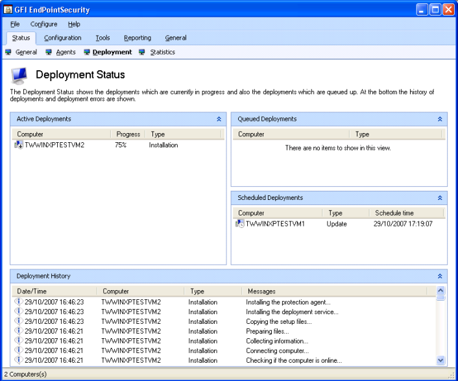Click info icon of 'Checking if the computer is online' row
The image size is (458, 381).
pos(18,360)
